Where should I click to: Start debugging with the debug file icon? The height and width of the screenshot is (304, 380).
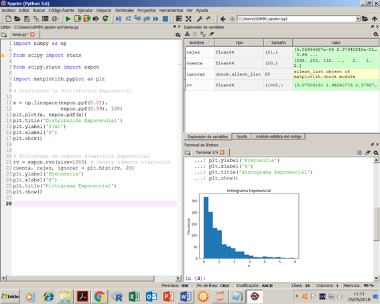(118, 19)
